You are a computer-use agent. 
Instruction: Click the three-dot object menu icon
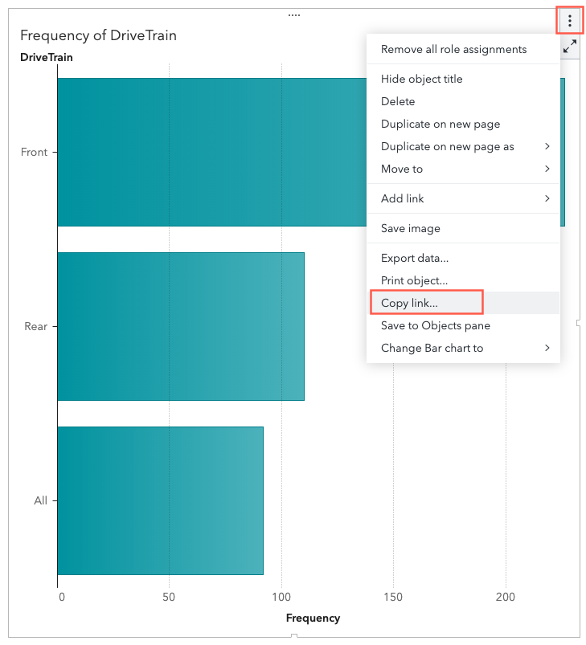[570, 21]
